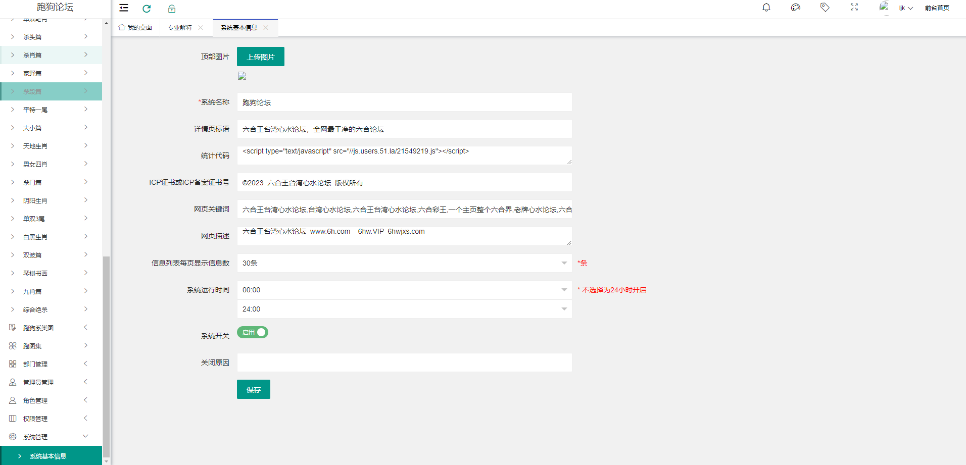Close the 专业解特 tab

[x=201, y=28]
